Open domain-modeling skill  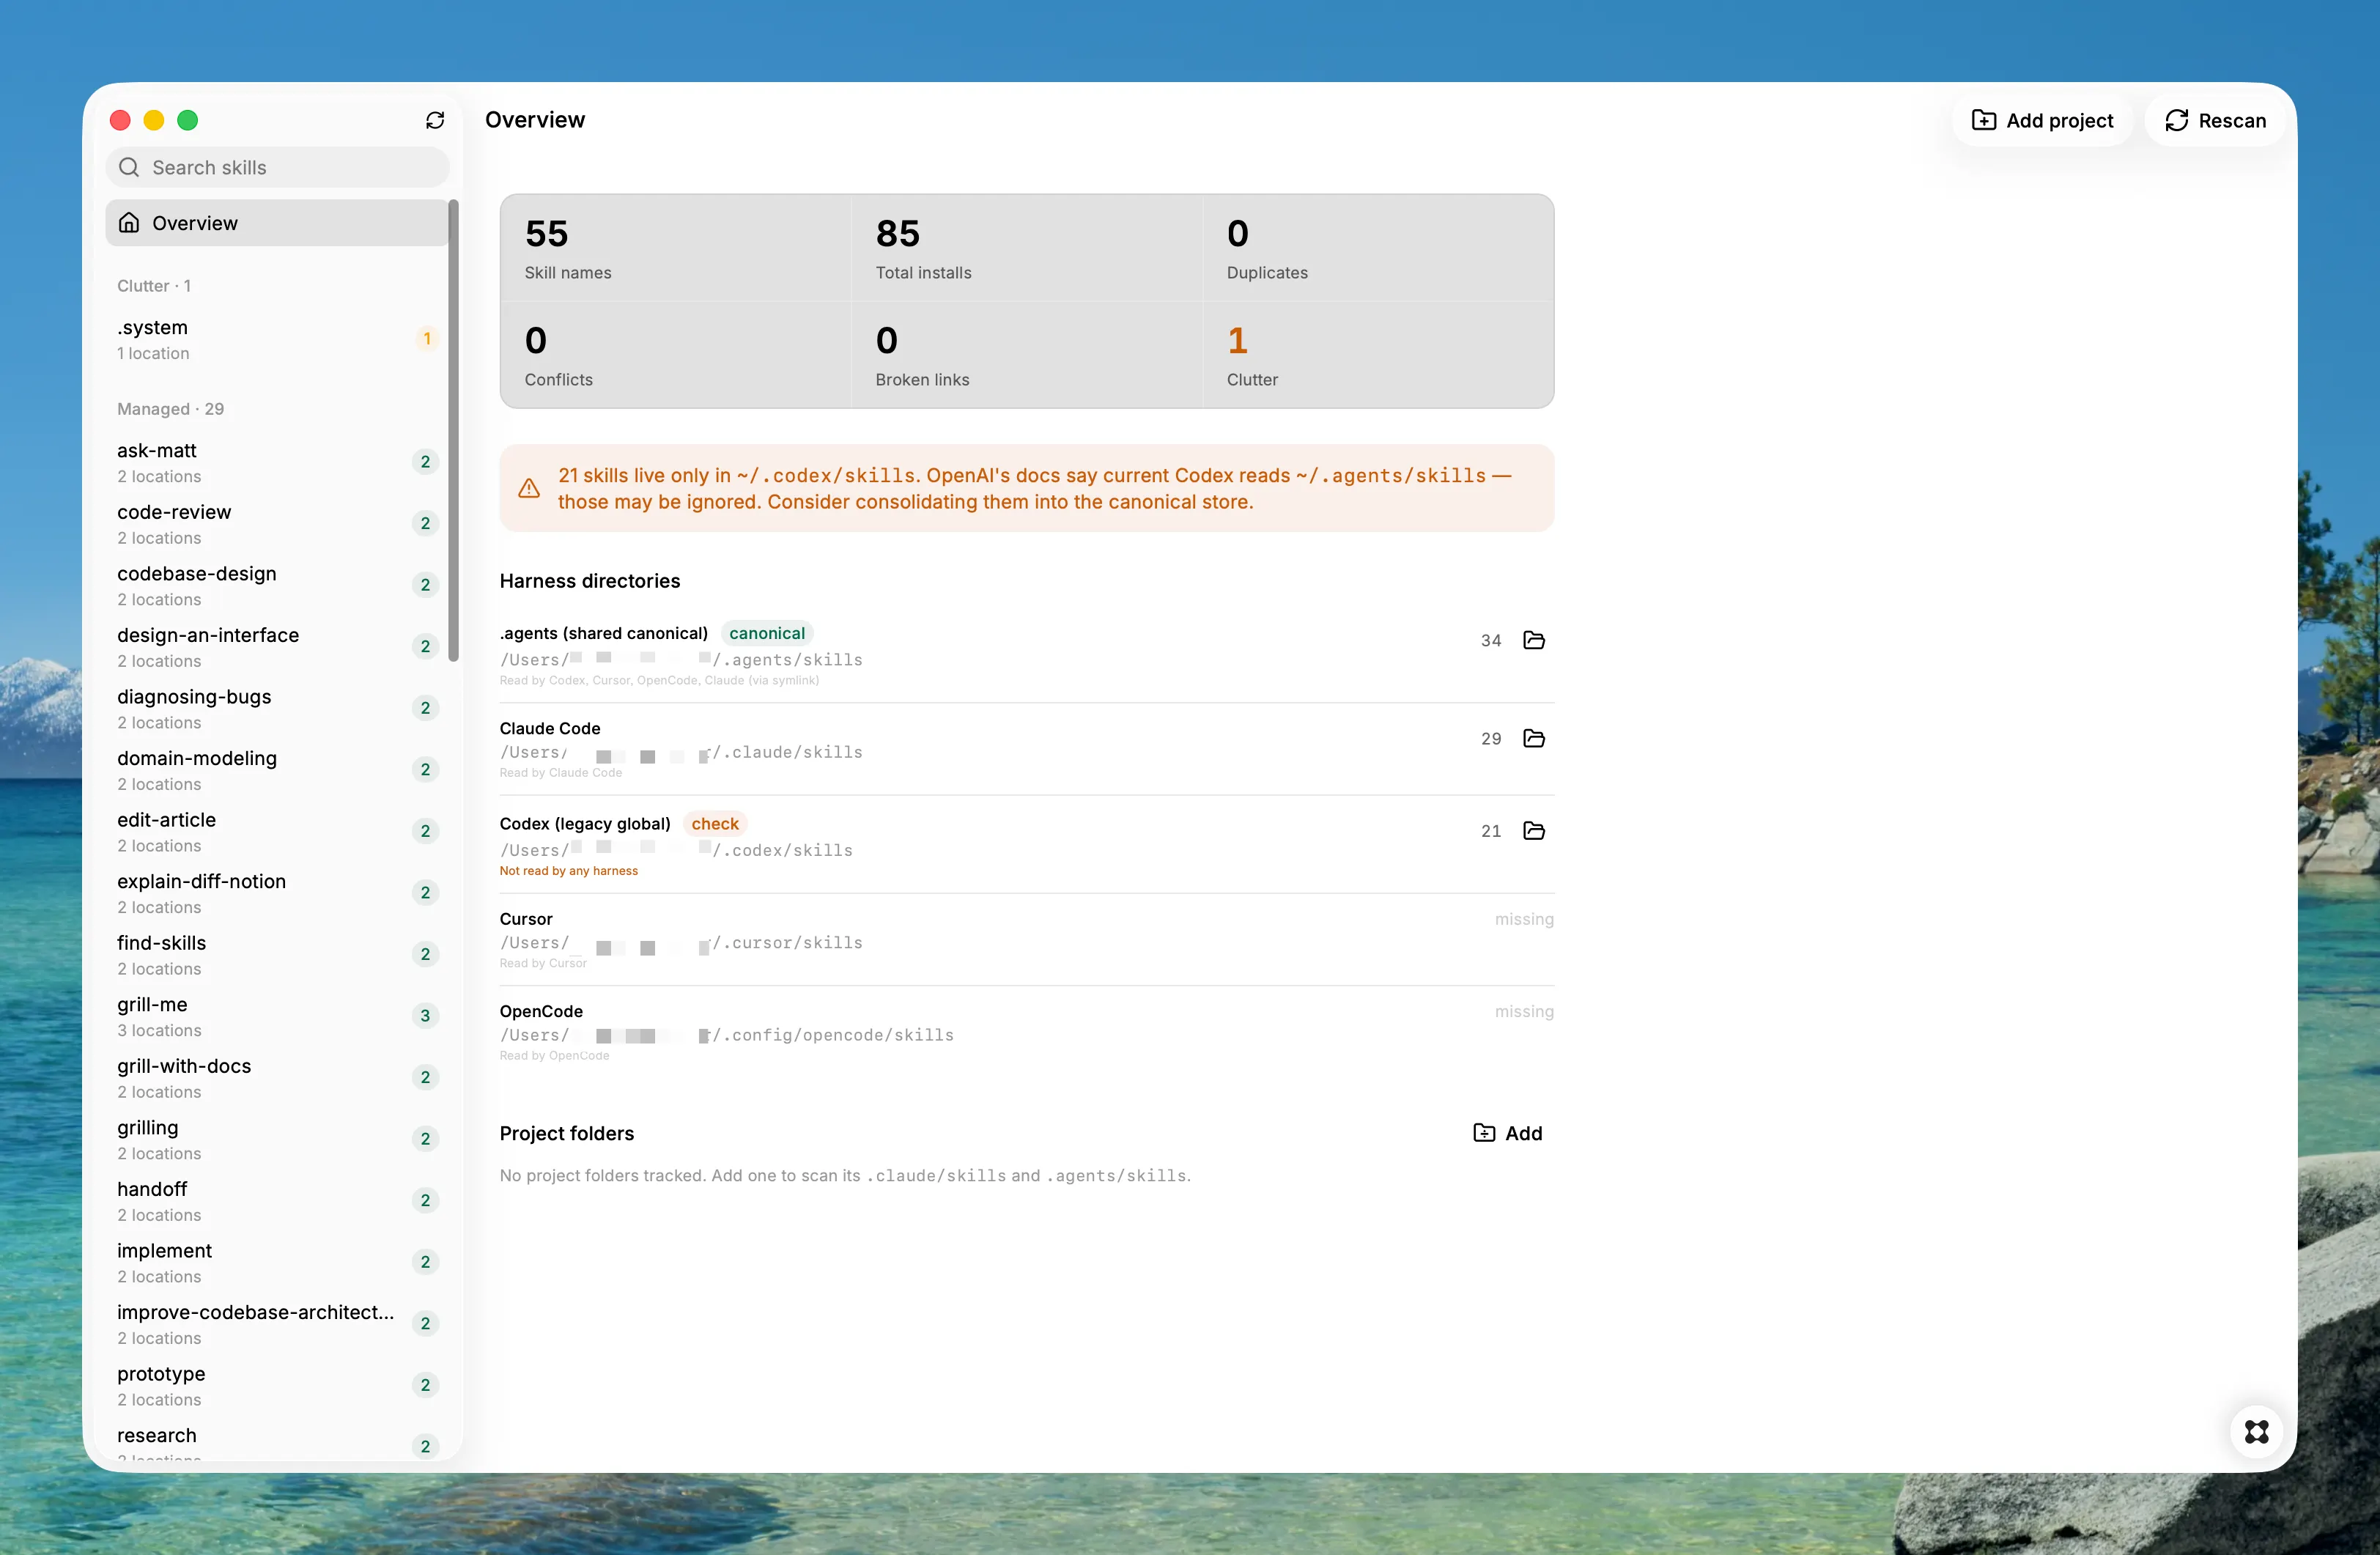pyautogui.click(x=277, y=770)
